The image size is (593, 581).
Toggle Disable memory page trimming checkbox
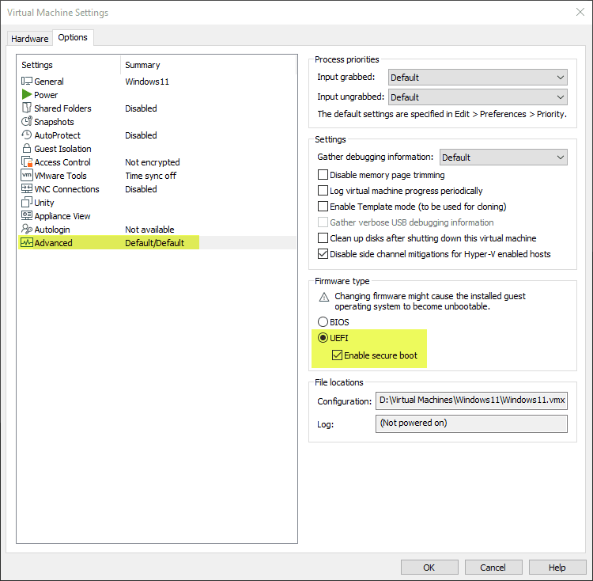tap(323, 174)
